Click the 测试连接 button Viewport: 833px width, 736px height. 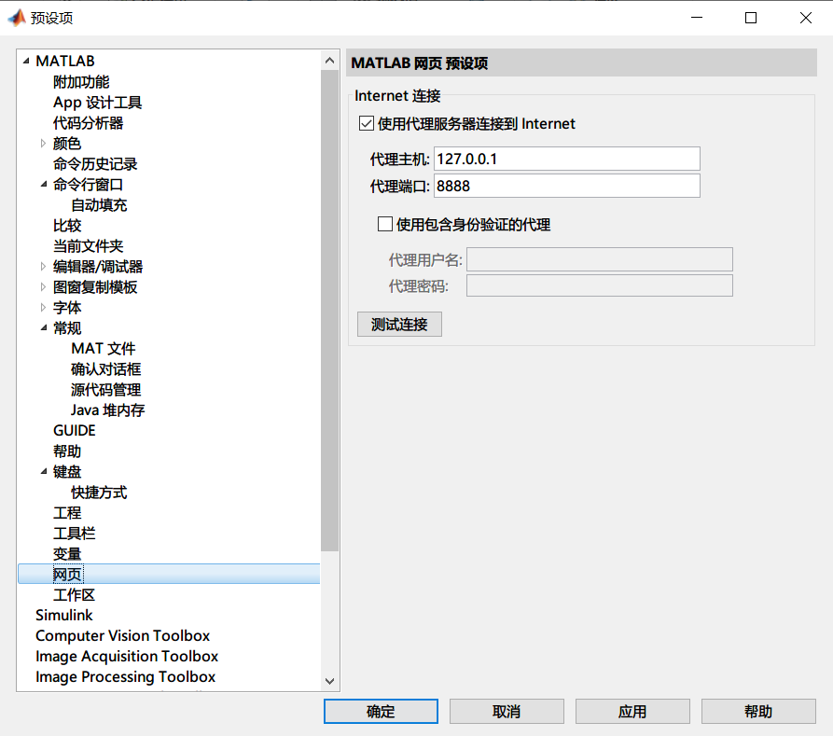(x=399, y=324)
